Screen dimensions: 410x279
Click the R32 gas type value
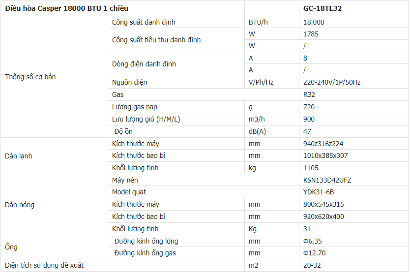pyautogui.click(x=310, y=94)
